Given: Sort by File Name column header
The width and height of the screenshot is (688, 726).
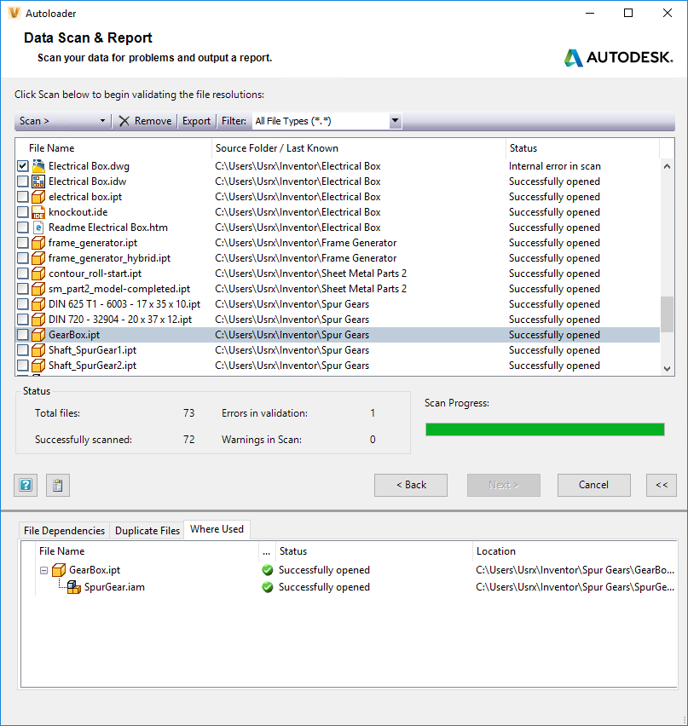Looking at the screenshot, I should (113, 148).
